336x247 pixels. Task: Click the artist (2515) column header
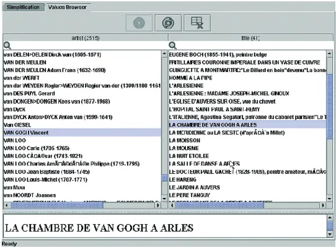pos(86,38)
